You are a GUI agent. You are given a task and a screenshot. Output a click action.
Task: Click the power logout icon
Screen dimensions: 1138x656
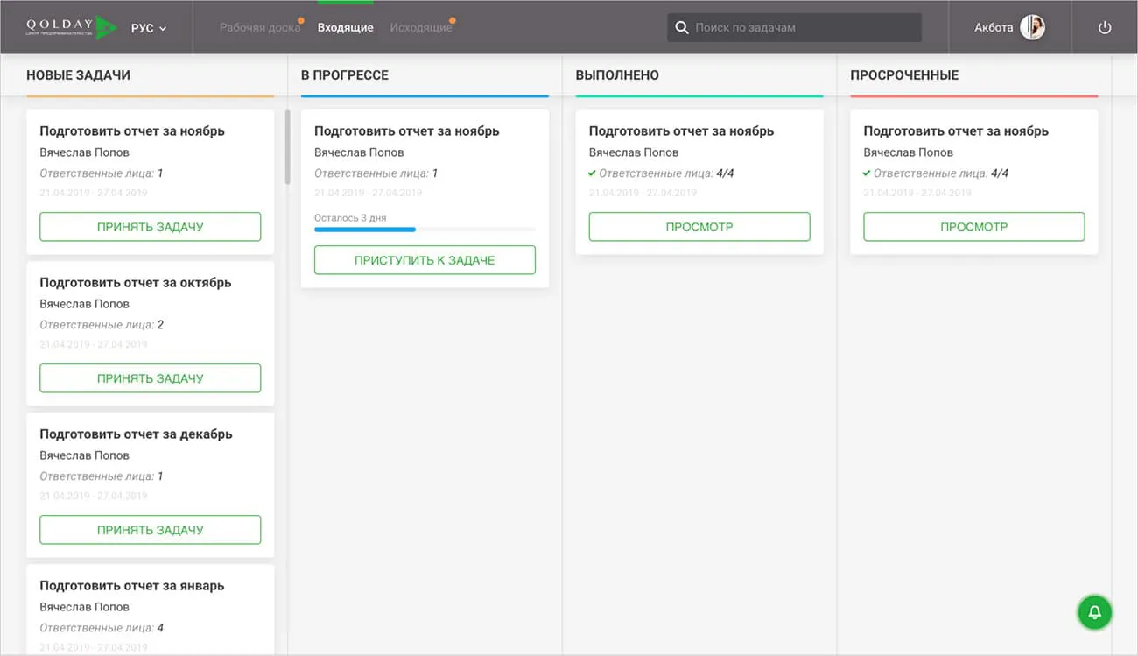pyautogui.click(x=1105, y=27)
